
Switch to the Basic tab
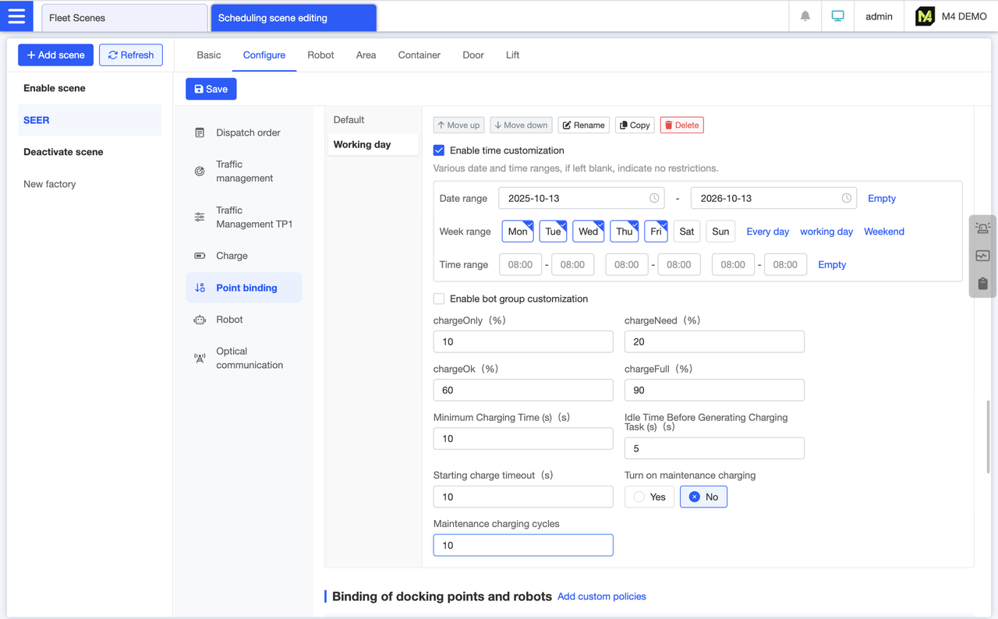pyautogui.click(x=208, y=55)
